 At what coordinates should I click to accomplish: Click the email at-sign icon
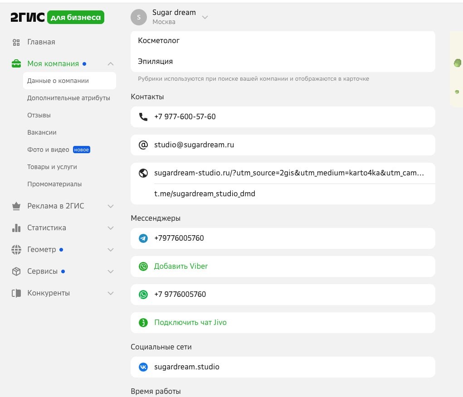tap(143, 145)
